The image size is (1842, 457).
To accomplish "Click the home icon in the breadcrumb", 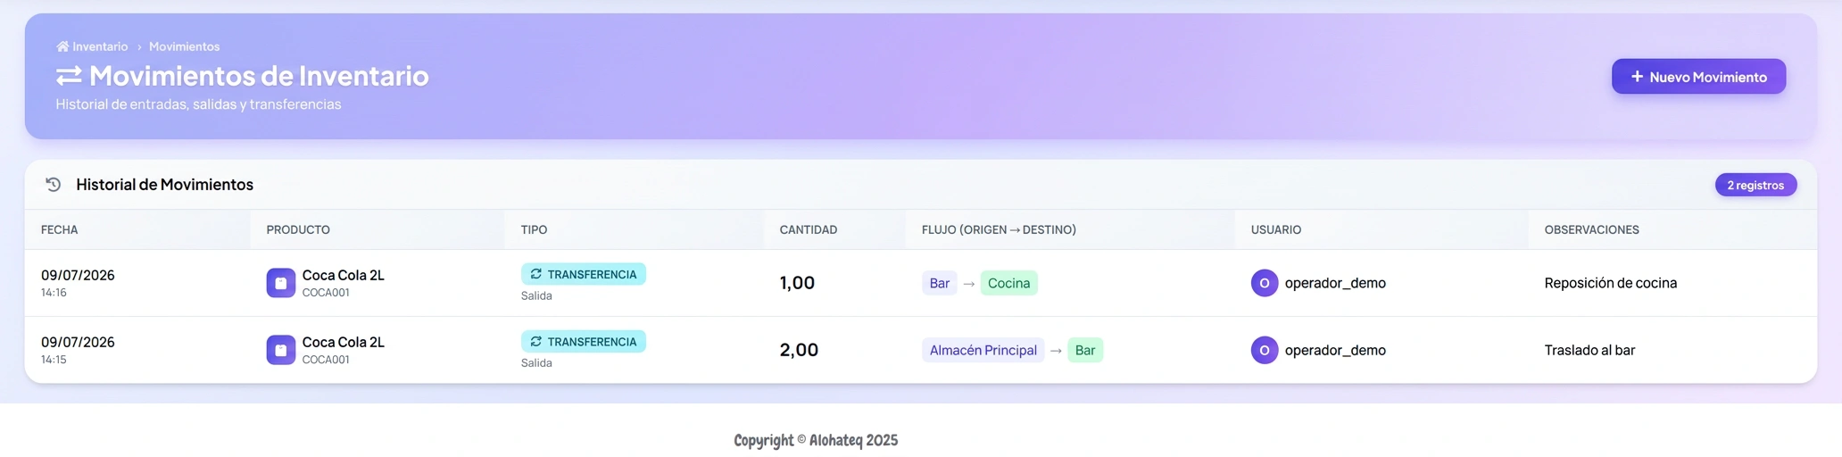I will coord(62,46).
